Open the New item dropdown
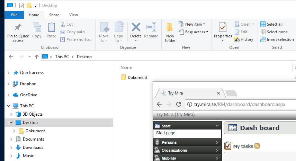Image resolution: width=296 pixels, height=161 pixels. pyautogui.click(x=192, y=24)
